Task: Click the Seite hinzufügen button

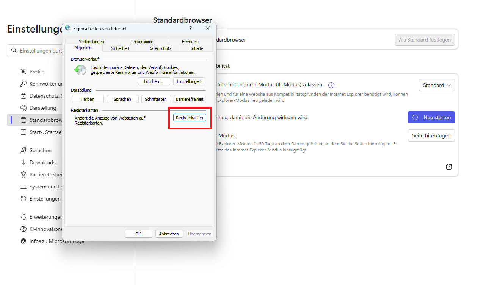Action: click(431, 135)
